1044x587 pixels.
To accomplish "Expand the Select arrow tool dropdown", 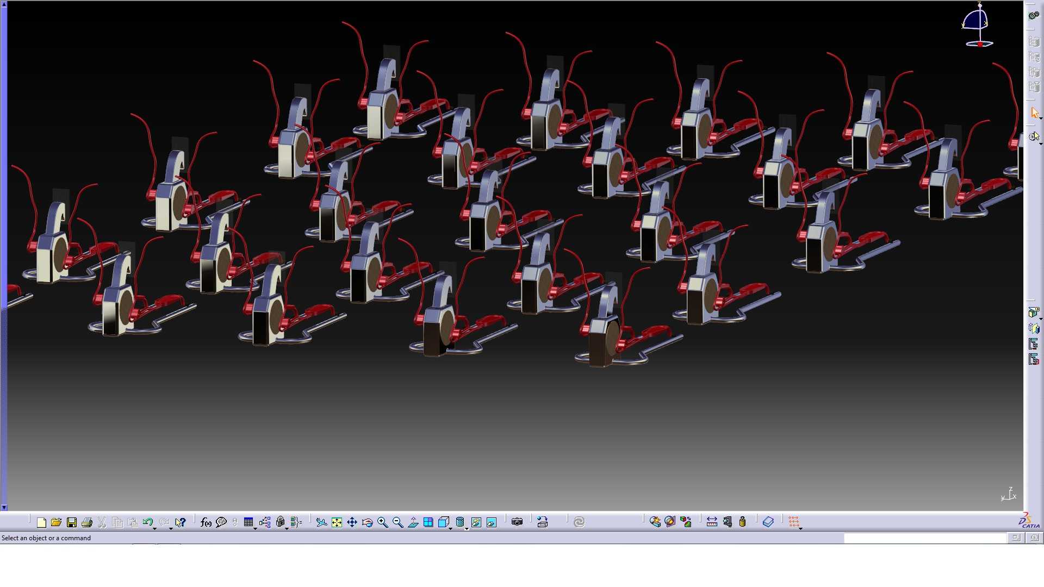I will (1041, 118).
